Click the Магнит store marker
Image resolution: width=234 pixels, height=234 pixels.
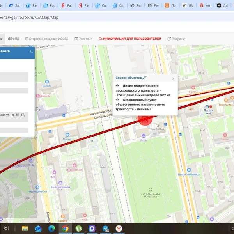tap(67, 135)
